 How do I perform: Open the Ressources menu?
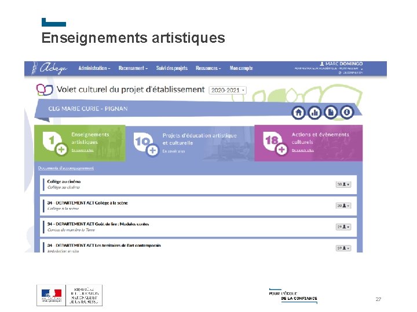pyautogui.click(x=209, y=68)
